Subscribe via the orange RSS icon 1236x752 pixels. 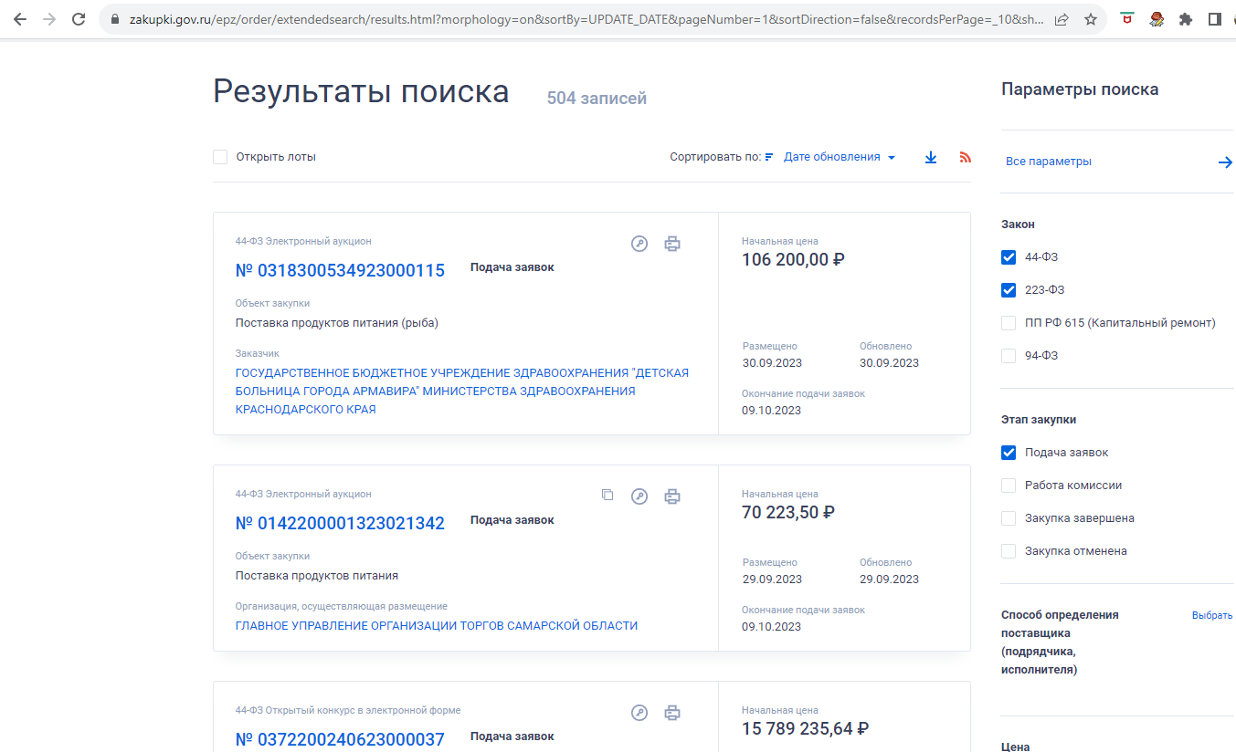(x=966, y=157)
